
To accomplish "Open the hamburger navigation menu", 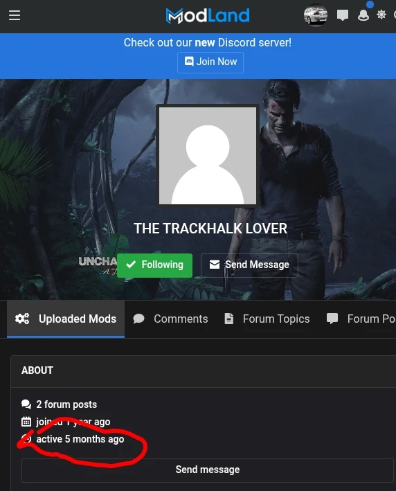I will pos(15,15).
